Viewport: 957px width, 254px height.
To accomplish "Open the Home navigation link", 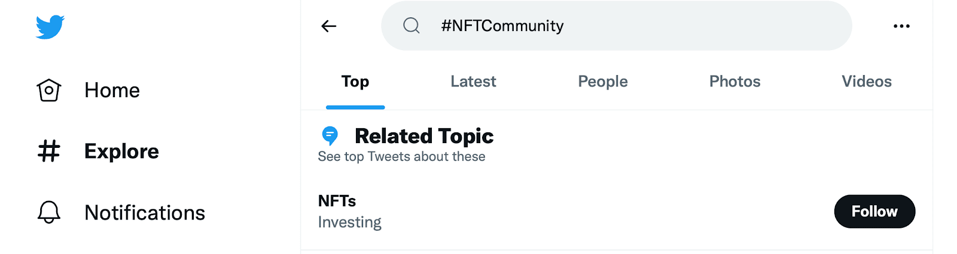I will point(112,91).
